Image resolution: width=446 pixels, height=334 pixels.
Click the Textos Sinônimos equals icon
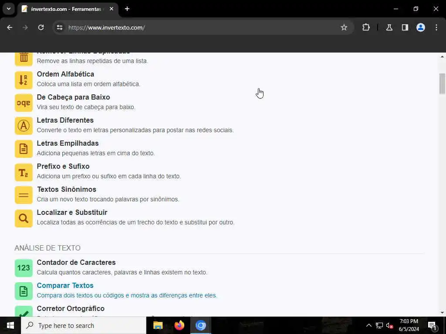click(x=24, y=195)
